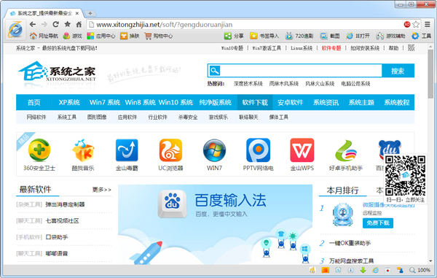Click IE打开 toolbar button
The width and height of the screenshot is (437, 278).
[358, 36]
